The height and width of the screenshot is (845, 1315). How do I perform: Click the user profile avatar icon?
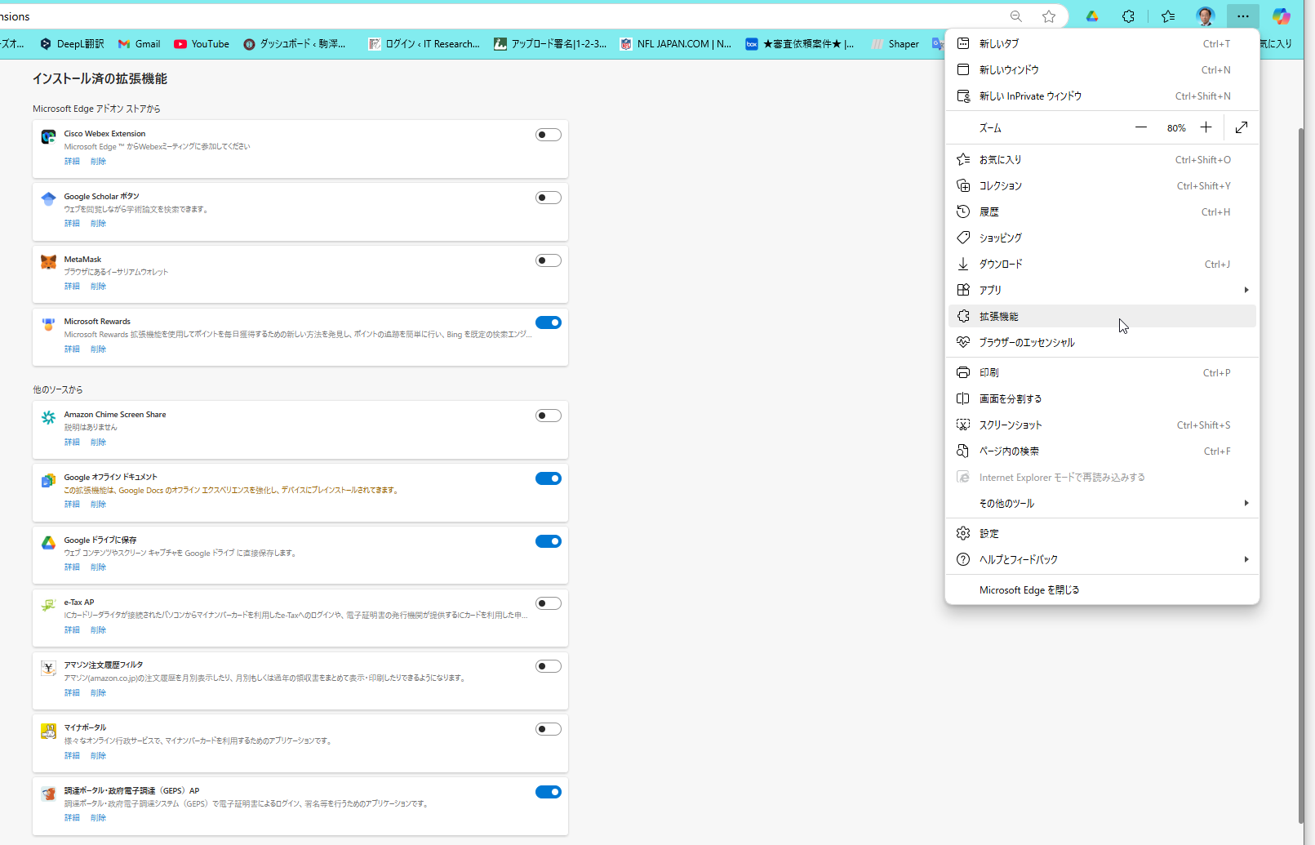[1205, 16]
